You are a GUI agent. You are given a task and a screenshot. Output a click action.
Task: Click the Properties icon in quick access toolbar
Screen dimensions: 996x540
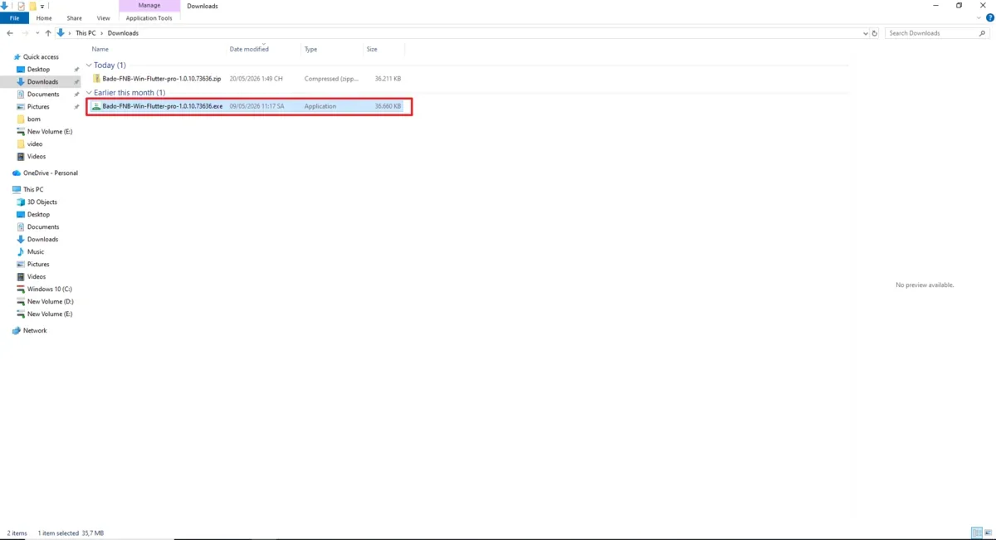22,6
